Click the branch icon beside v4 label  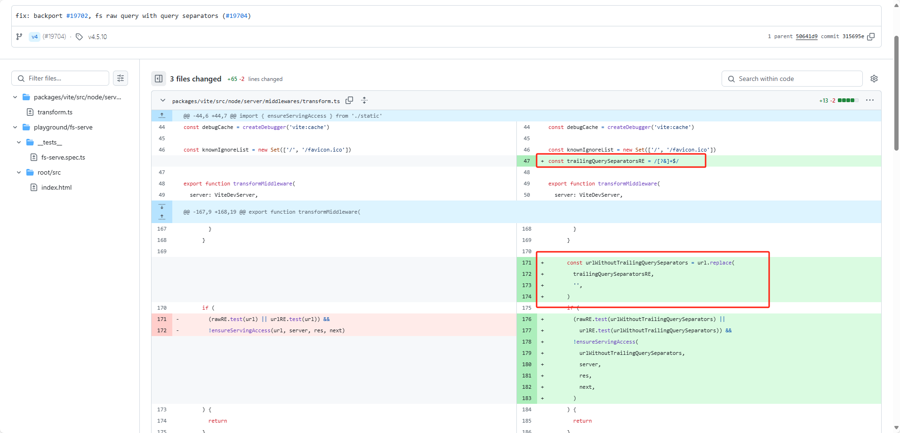tap(19, 37)
